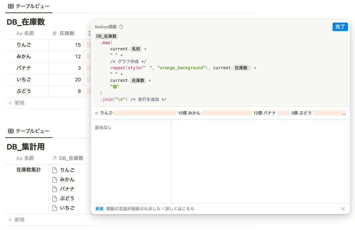Click the 該当なし text in the suggestions panel
This screenshot has height=230, width=355.
103,128
